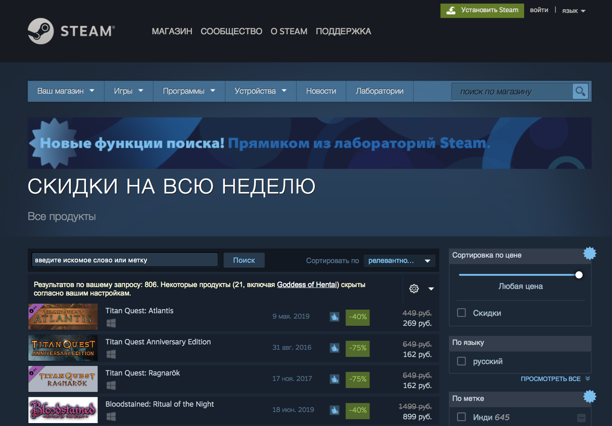Click the Windows icon under Bloodstained
612x426 pixels.
click(x=111, y=416)
